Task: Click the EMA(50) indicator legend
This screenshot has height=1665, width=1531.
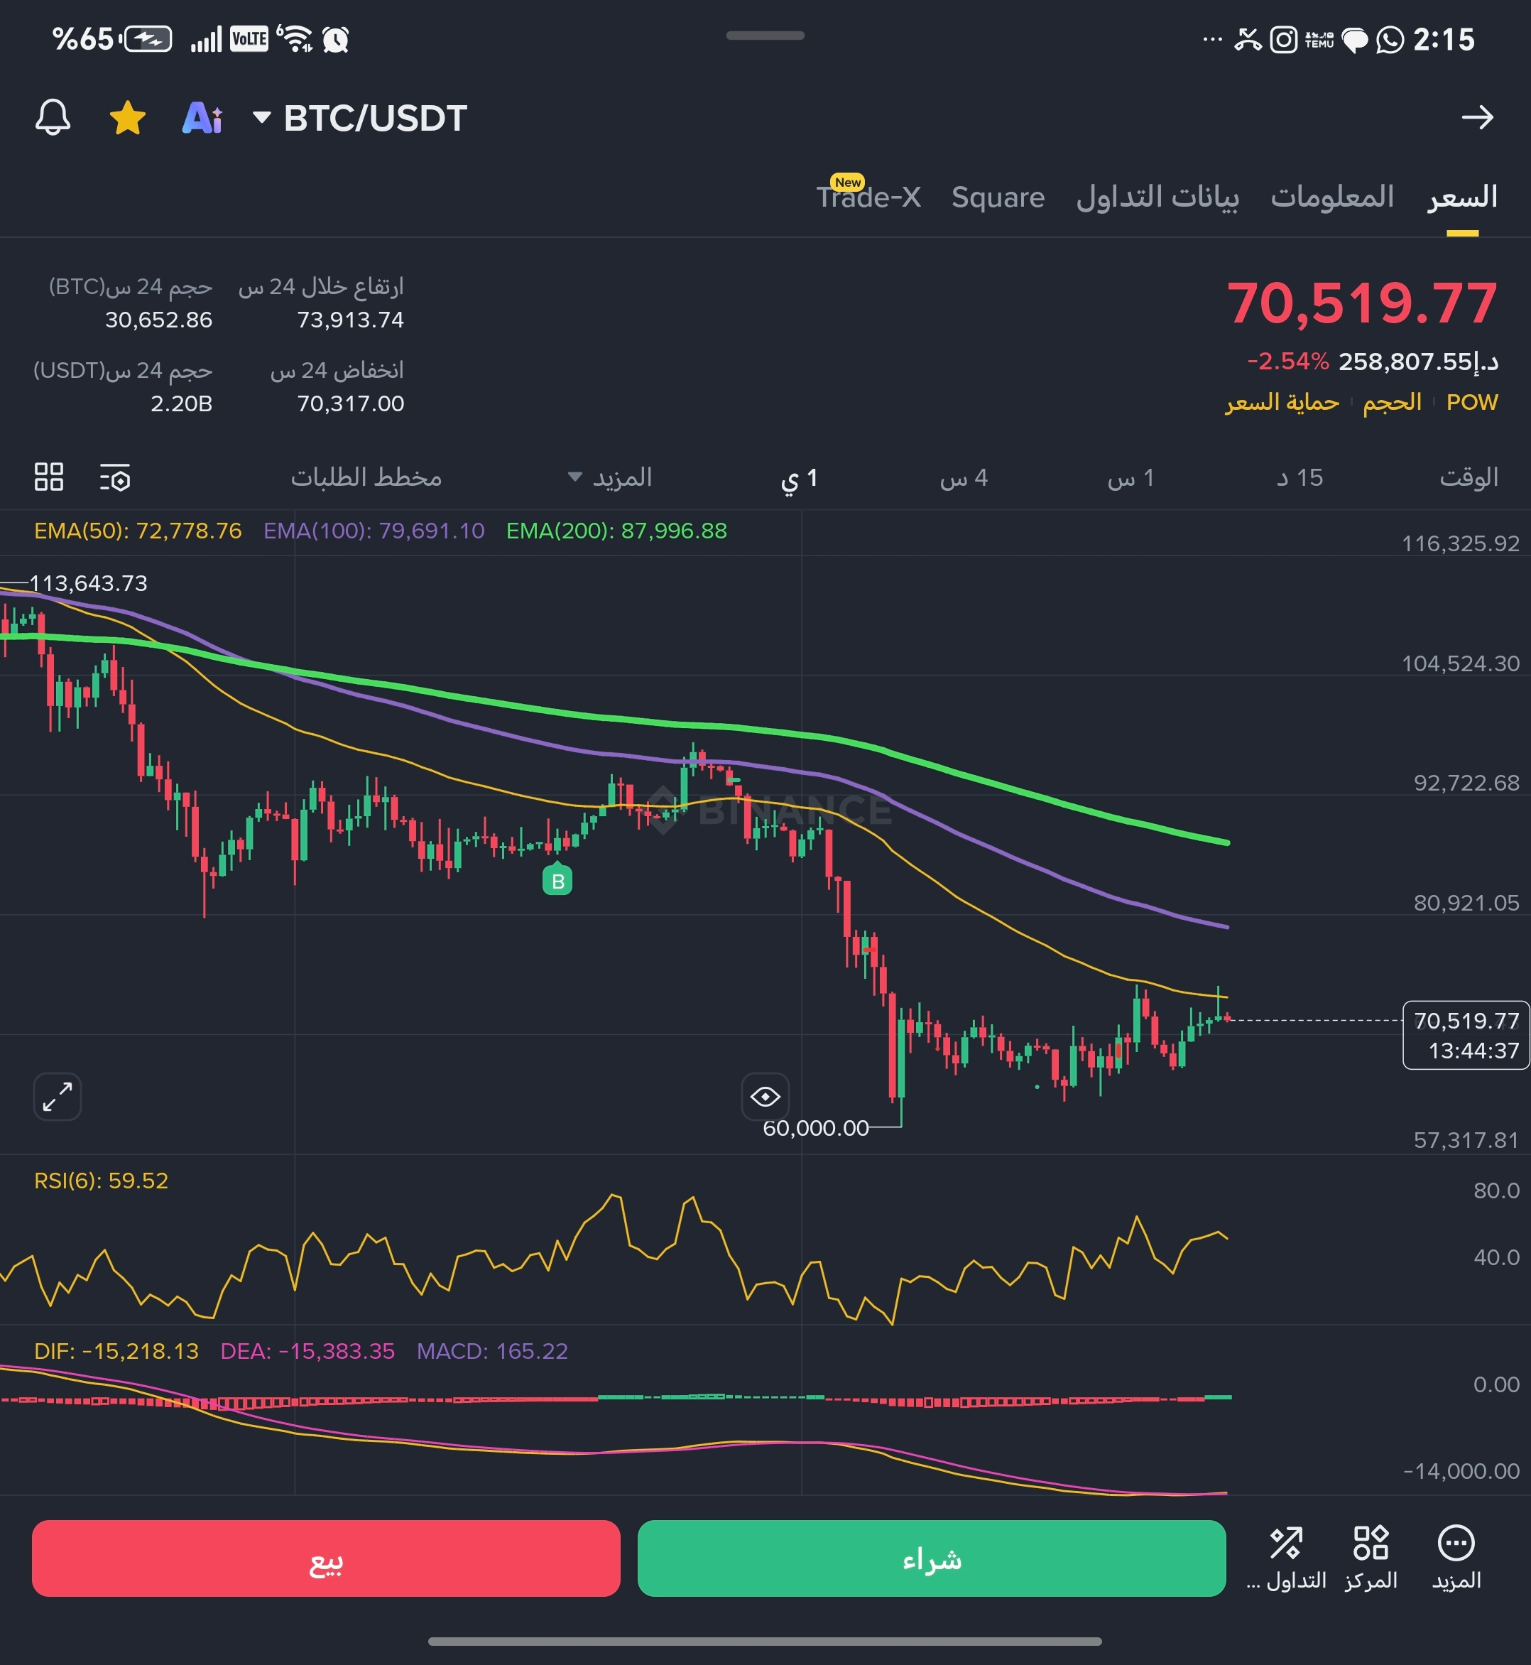Action: tap(138, 531)
